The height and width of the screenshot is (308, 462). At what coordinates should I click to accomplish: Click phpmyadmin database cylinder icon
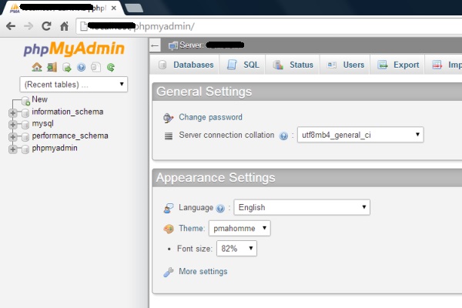25,149
